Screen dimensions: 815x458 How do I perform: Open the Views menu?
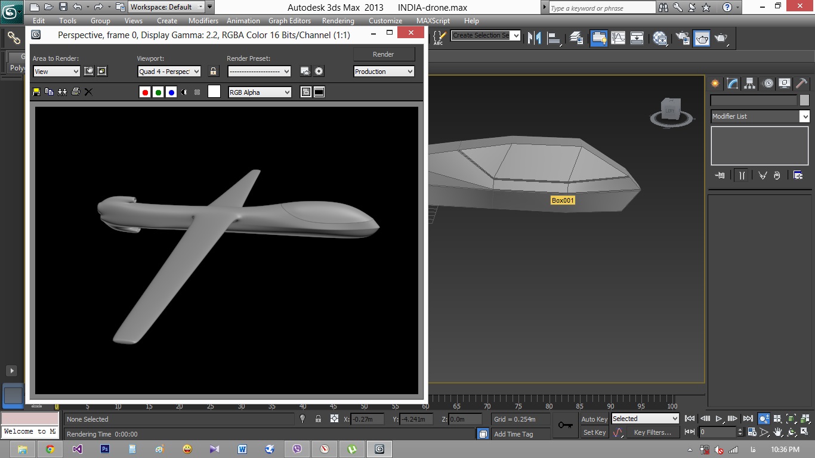click(134, 20)
